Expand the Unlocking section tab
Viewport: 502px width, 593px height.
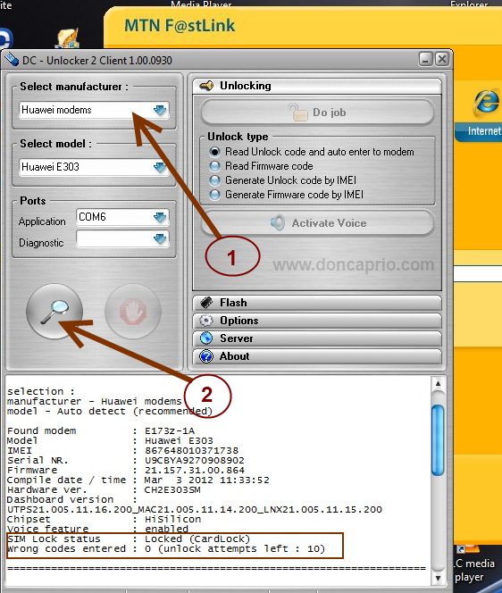pos(317,86)
